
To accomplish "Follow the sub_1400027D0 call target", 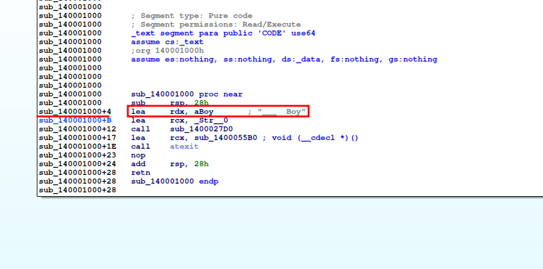I will 201,129.
